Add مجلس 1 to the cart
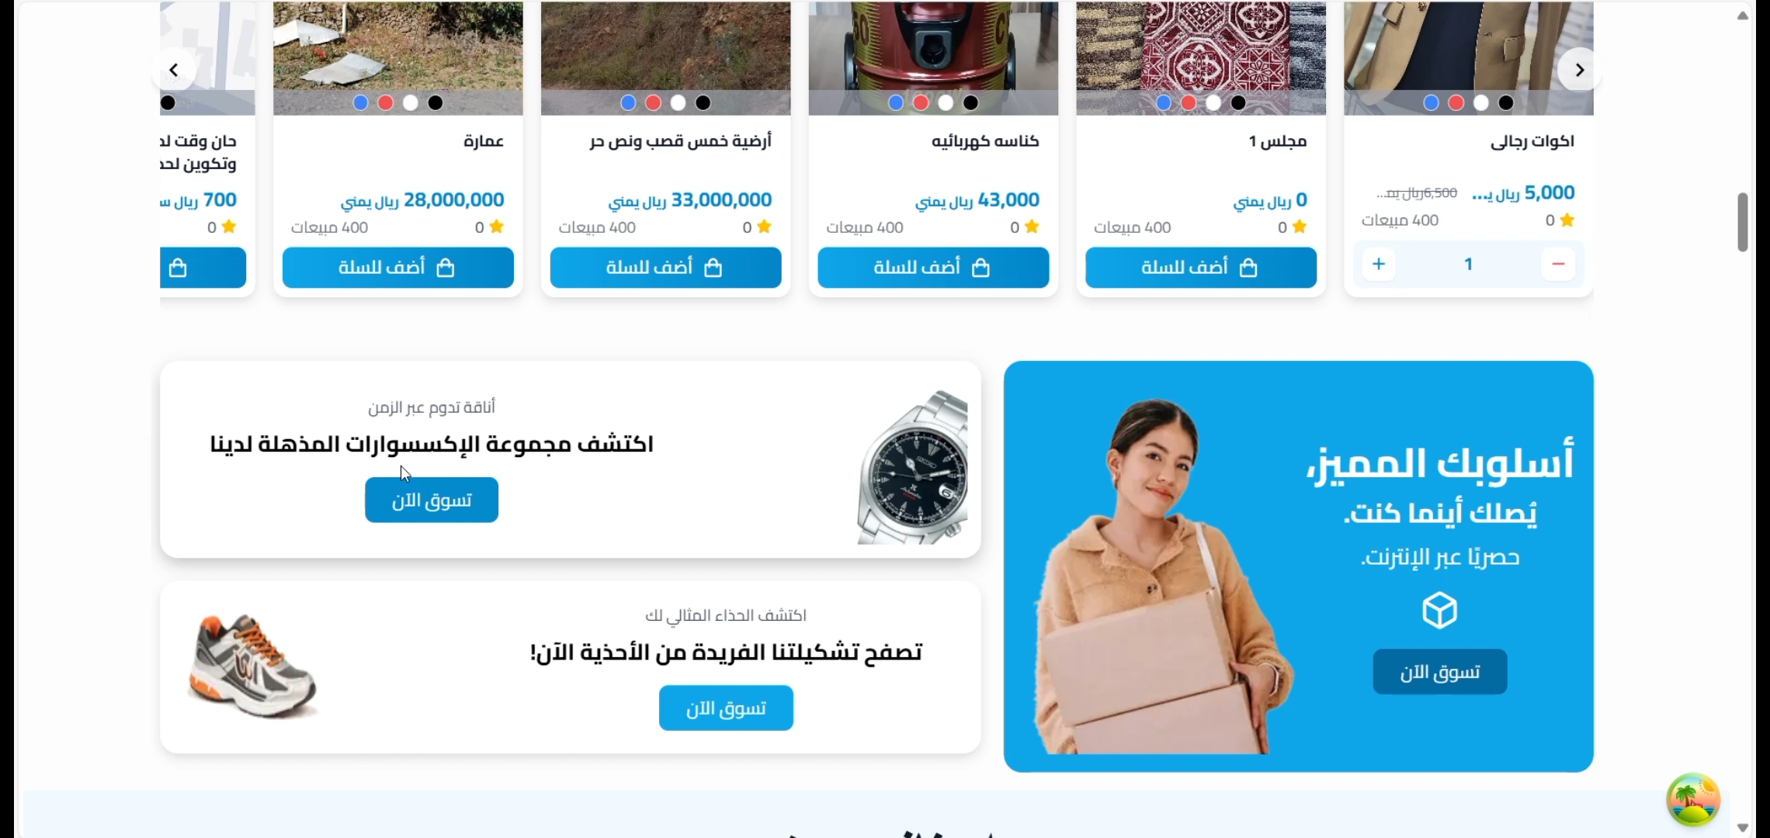Screen dimensions: 1770x838 click(1201, 267)
